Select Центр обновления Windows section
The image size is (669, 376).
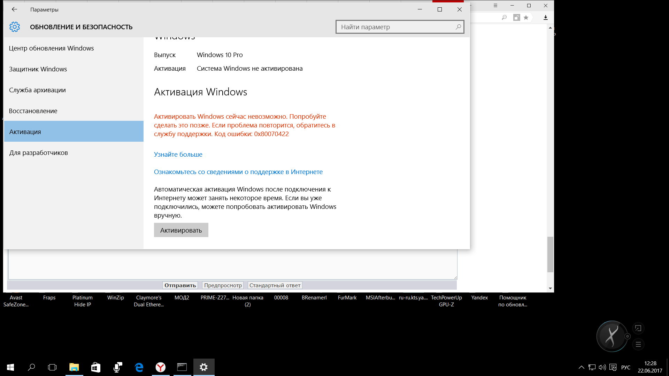tap(51, 48)
